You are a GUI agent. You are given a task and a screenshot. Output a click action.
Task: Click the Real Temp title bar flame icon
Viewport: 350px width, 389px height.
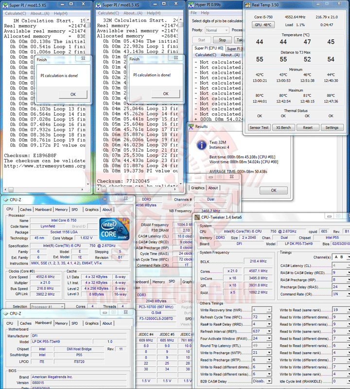point(248,5)
